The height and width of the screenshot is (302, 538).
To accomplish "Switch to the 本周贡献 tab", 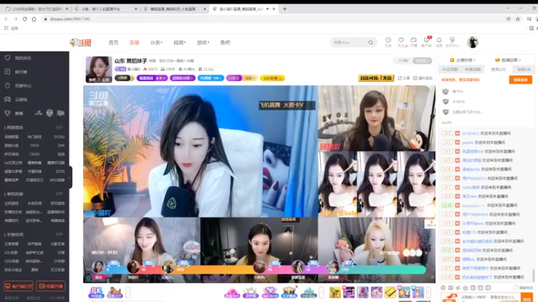I will coord(473,69).
